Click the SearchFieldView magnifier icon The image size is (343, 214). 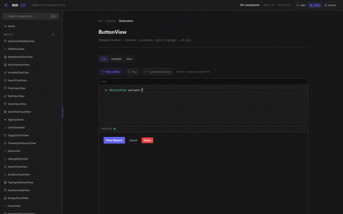pos(5,80)
